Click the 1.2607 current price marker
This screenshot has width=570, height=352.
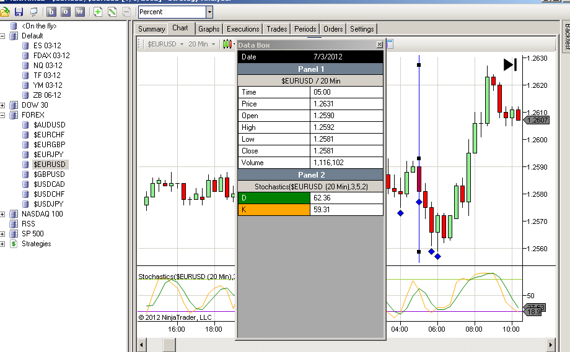537,120
